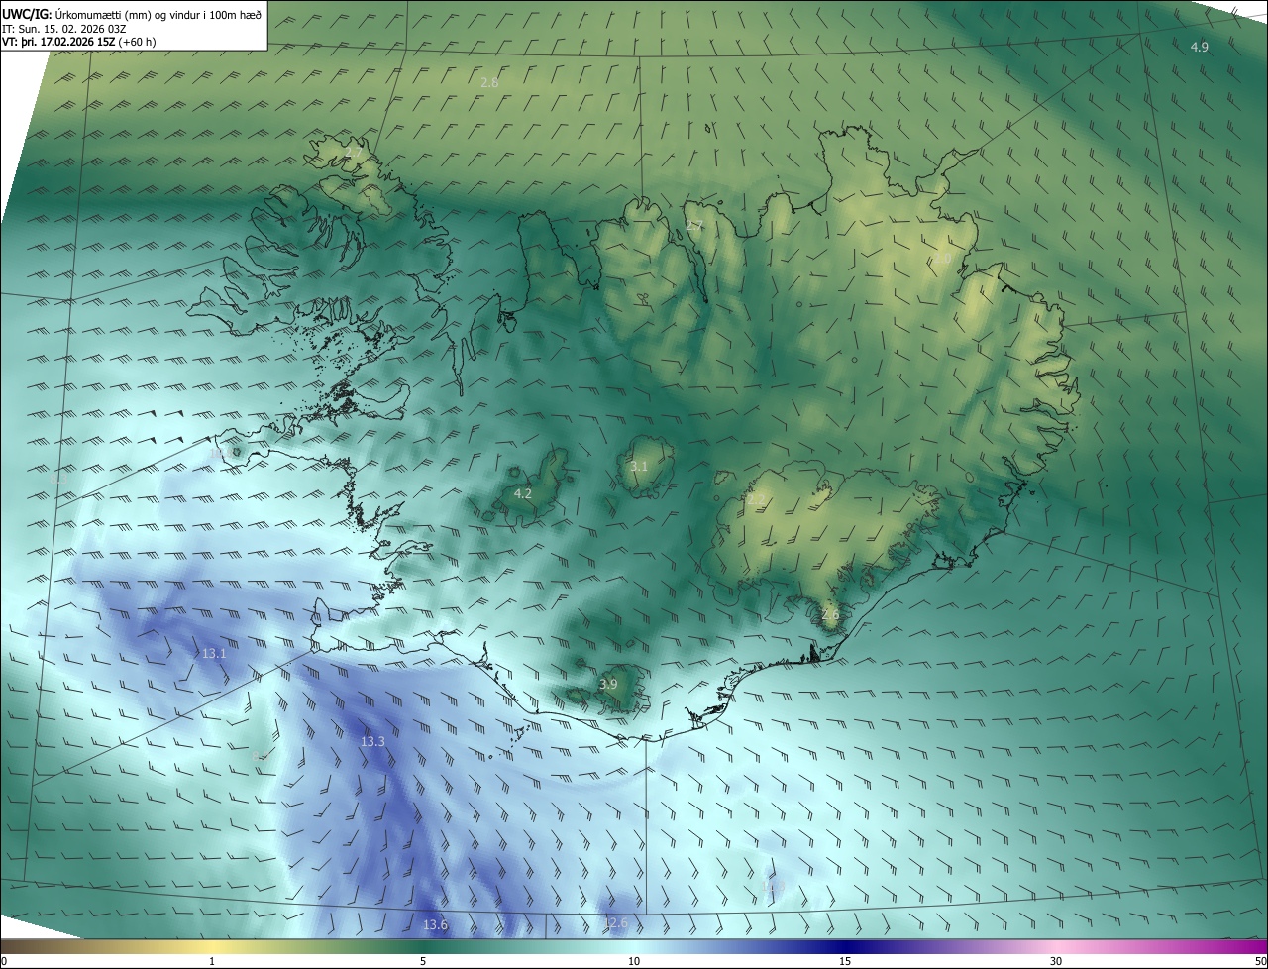1268x969 pixels.
Task: Click the "50" tick on the color scale
Action: pyautogui.click(x=1260, y=961)
